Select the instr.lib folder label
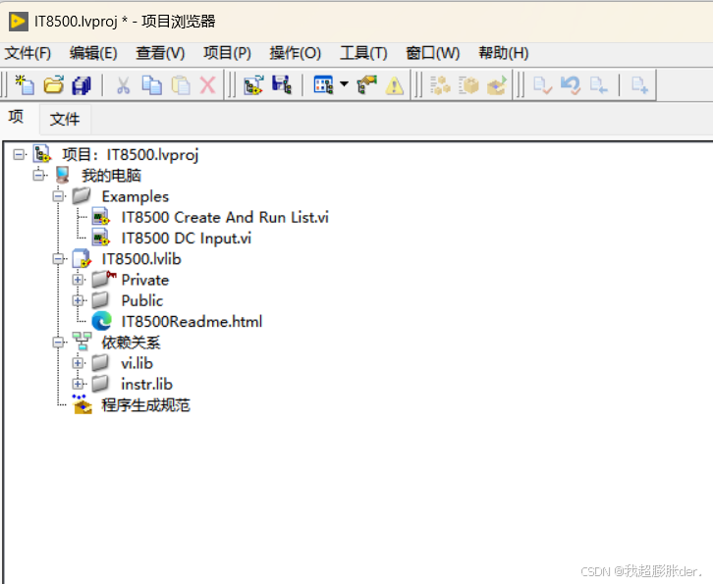Viewport: 713px width, 584px height. pyautogui.click(x=146, y=384)
